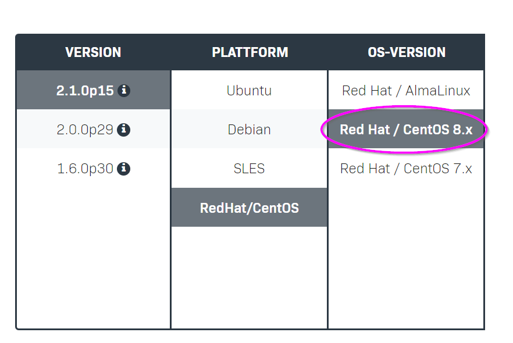Click the OS-VERSION column header
The image size is (513, 343).
[407, 52]
